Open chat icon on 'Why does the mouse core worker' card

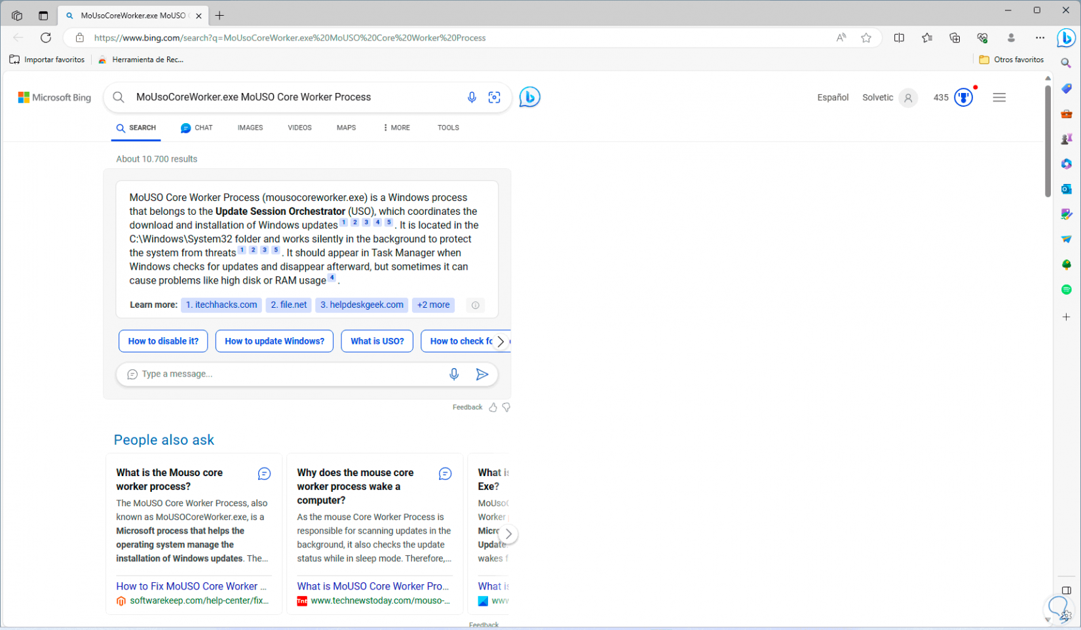tap(445, 473)
